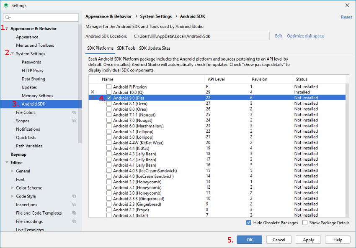The height and width of the screenshot is (248, 356).
Task: Click the download icon on Android 9.0 row
Action: 93,98
